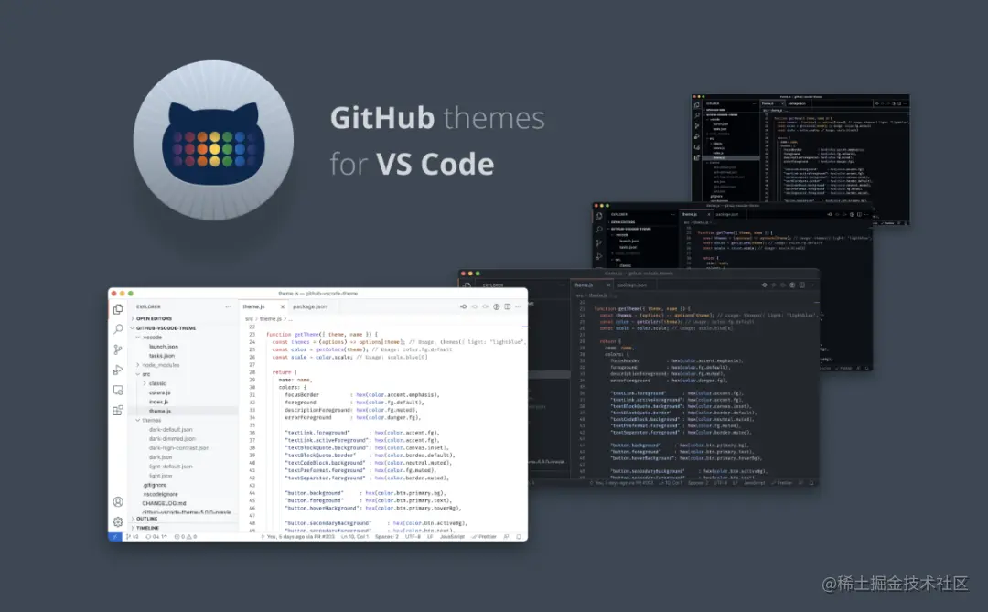This screenshot has height=612, width=988.
Task: Open Run and Debug in light theme window
Action: [118, 370]
